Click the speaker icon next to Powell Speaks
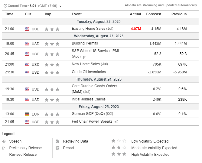 tap(116, 122)
